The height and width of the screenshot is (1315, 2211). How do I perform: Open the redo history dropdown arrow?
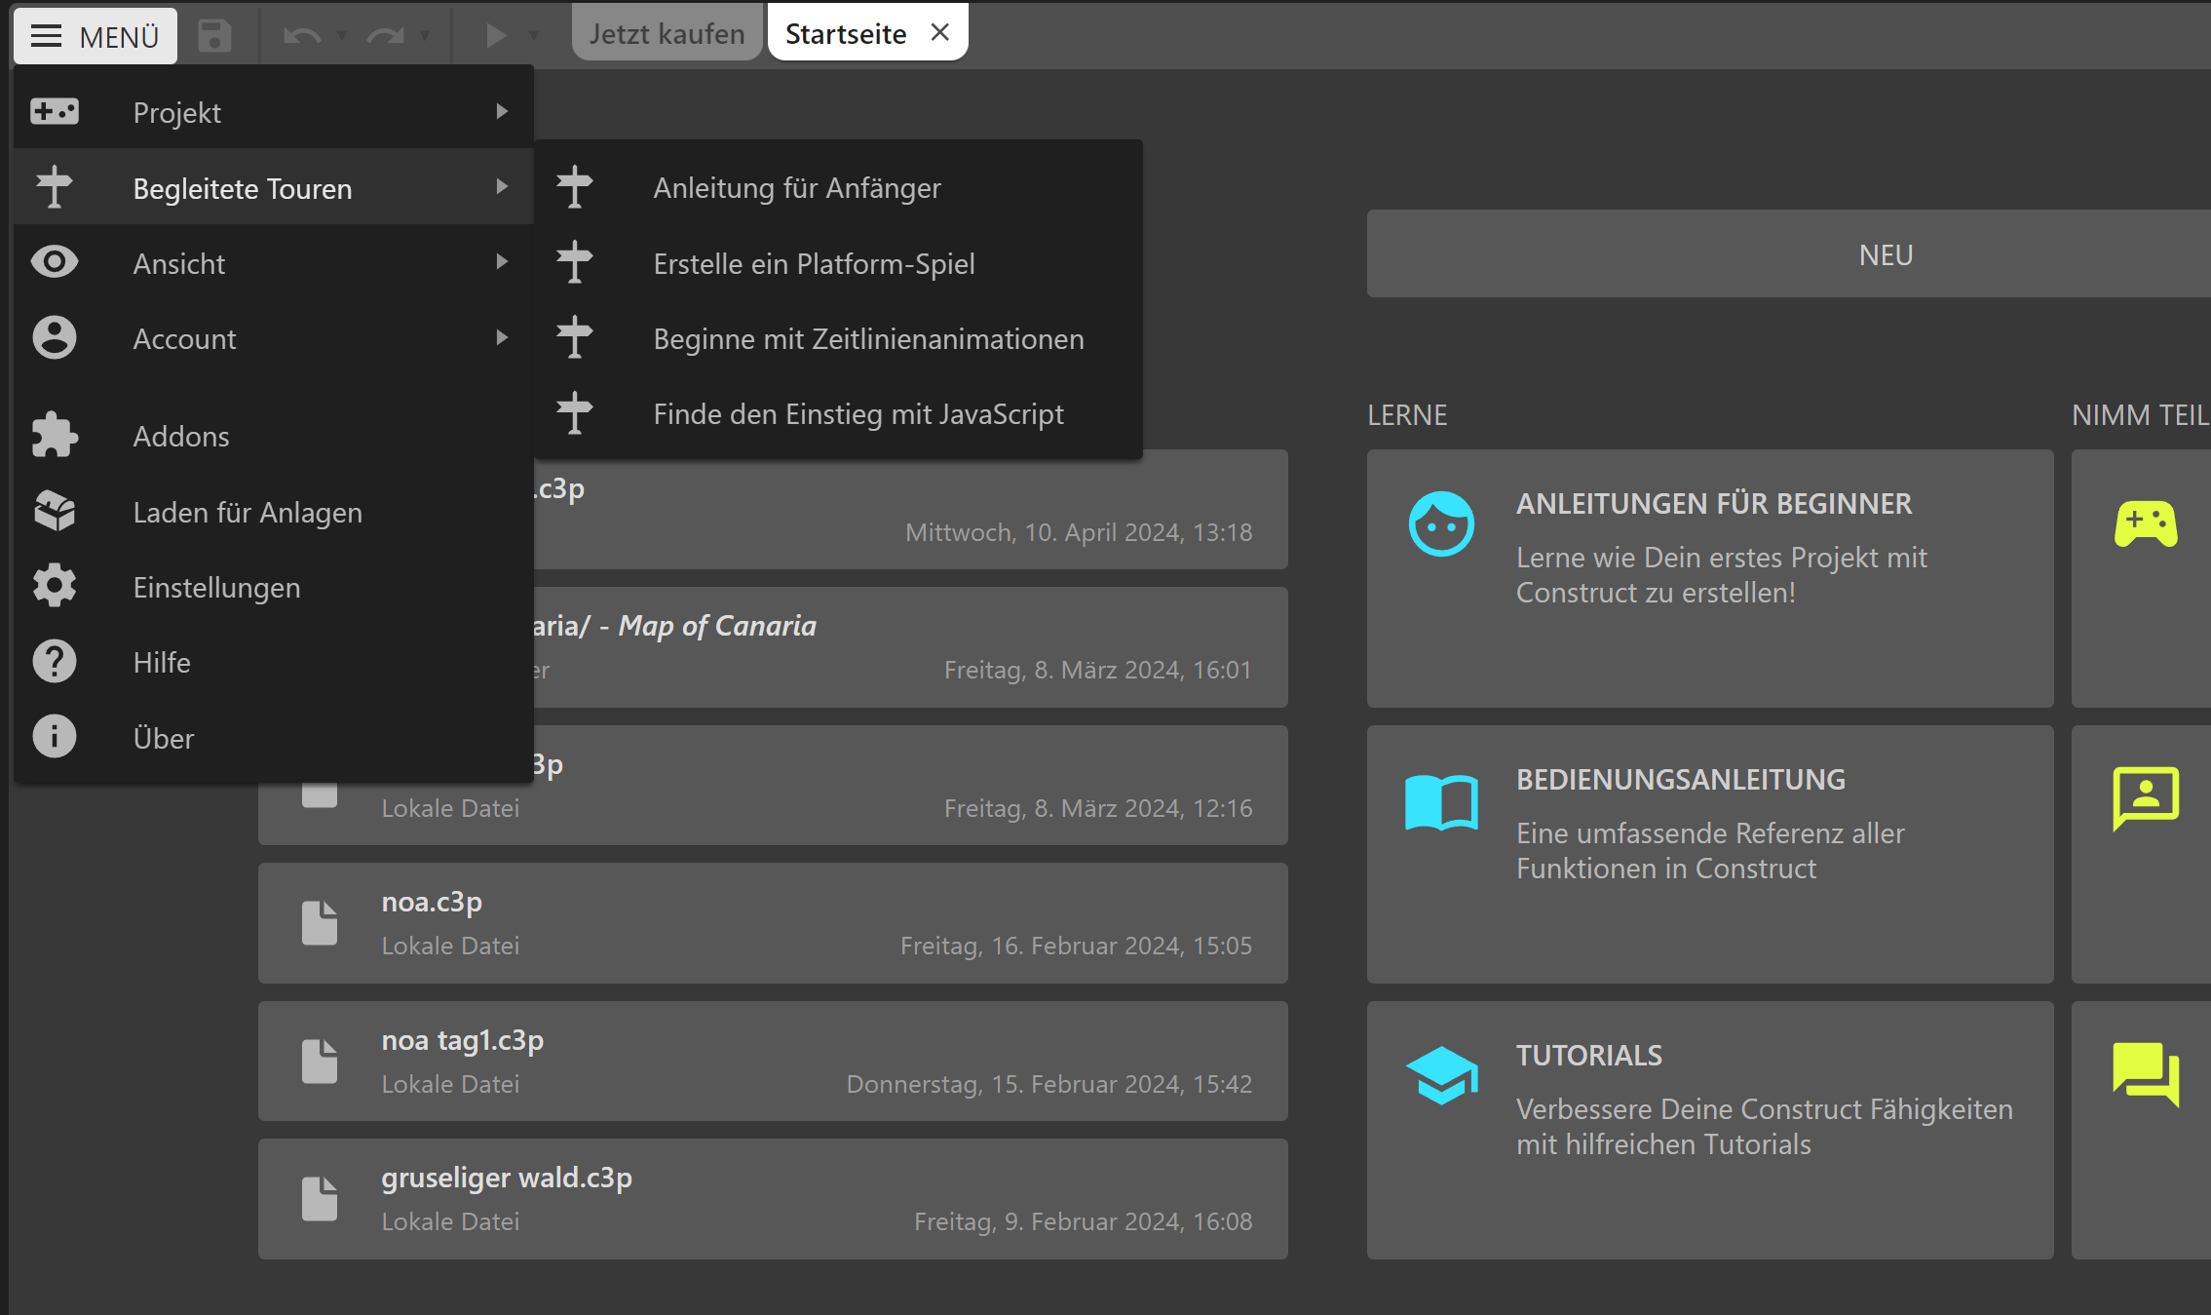[425, 36]
